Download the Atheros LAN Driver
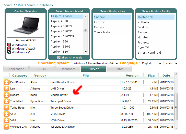This screenshot has height=134, width=186. tap(6, 88)
